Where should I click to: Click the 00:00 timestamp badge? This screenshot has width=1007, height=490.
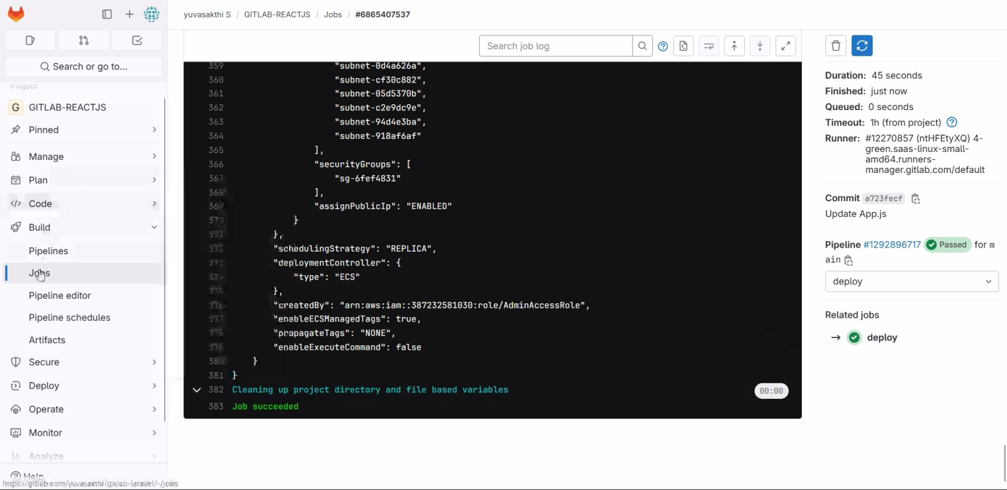pos(771,390)
